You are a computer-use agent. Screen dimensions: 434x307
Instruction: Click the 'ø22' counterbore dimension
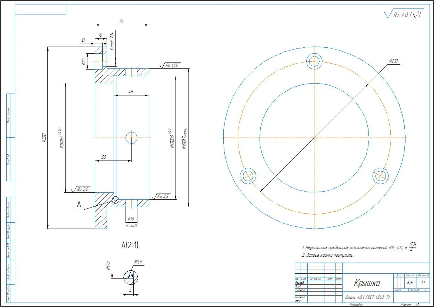coord(83,61)
